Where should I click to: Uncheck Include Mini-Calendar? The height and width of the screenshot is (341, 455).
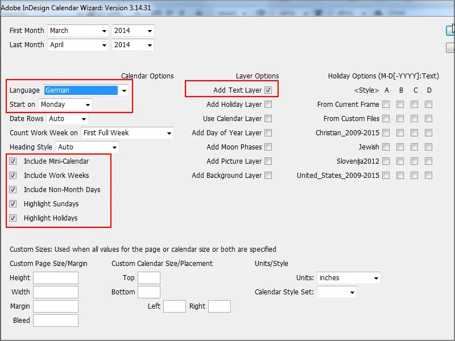pos(13,161)
